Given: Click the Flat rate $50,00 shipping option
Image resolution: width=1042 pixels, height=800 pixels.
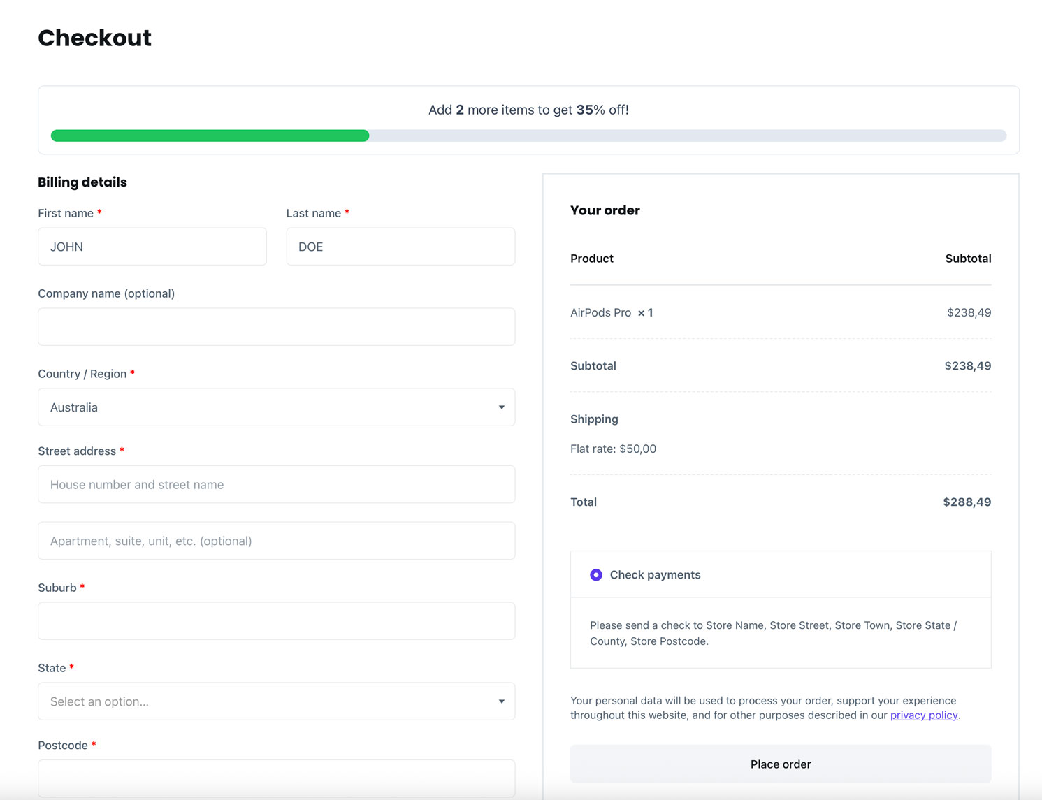Looking at the screenshot, I should (613, 449).
